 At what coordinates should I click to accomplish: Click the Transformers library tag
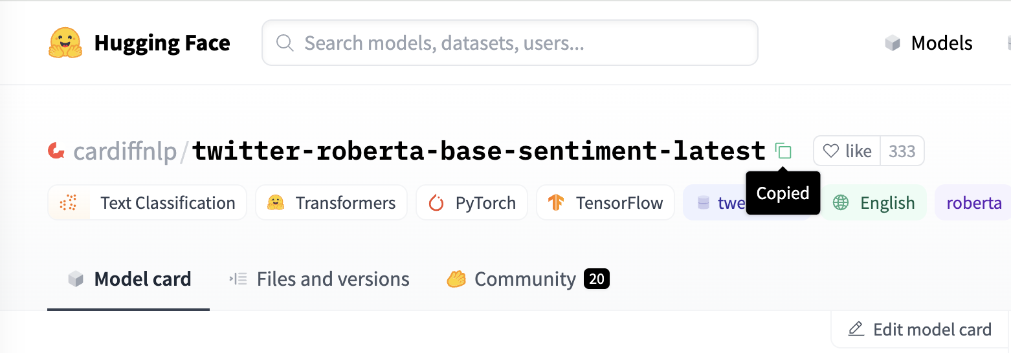331,203
